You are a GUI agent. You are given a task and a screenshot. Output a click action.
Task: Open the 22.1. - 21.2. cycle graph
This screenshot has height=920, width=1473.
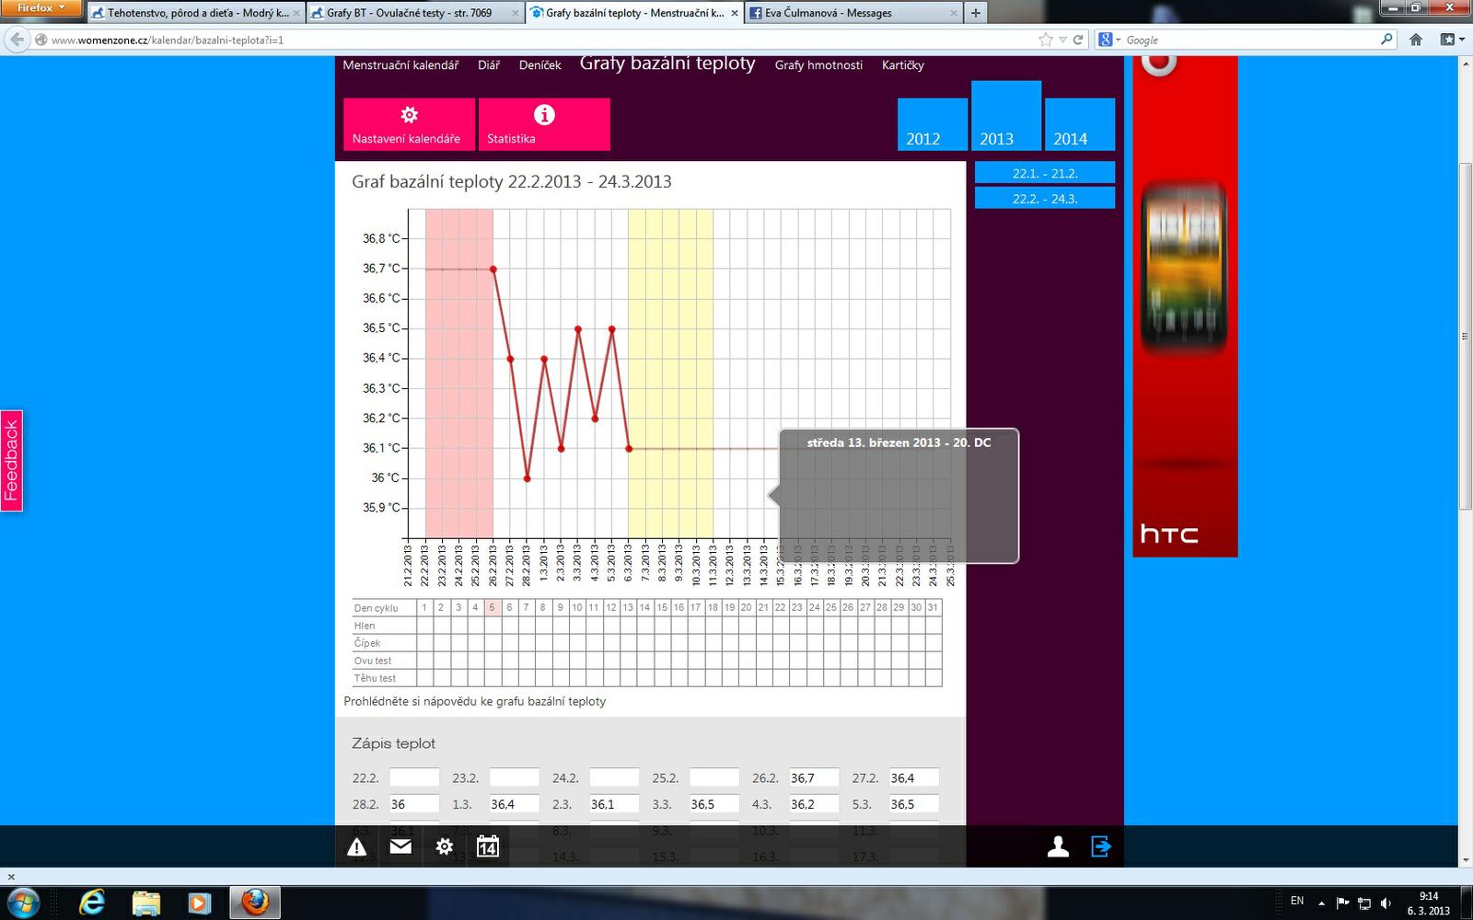(x=1044, y=173)
